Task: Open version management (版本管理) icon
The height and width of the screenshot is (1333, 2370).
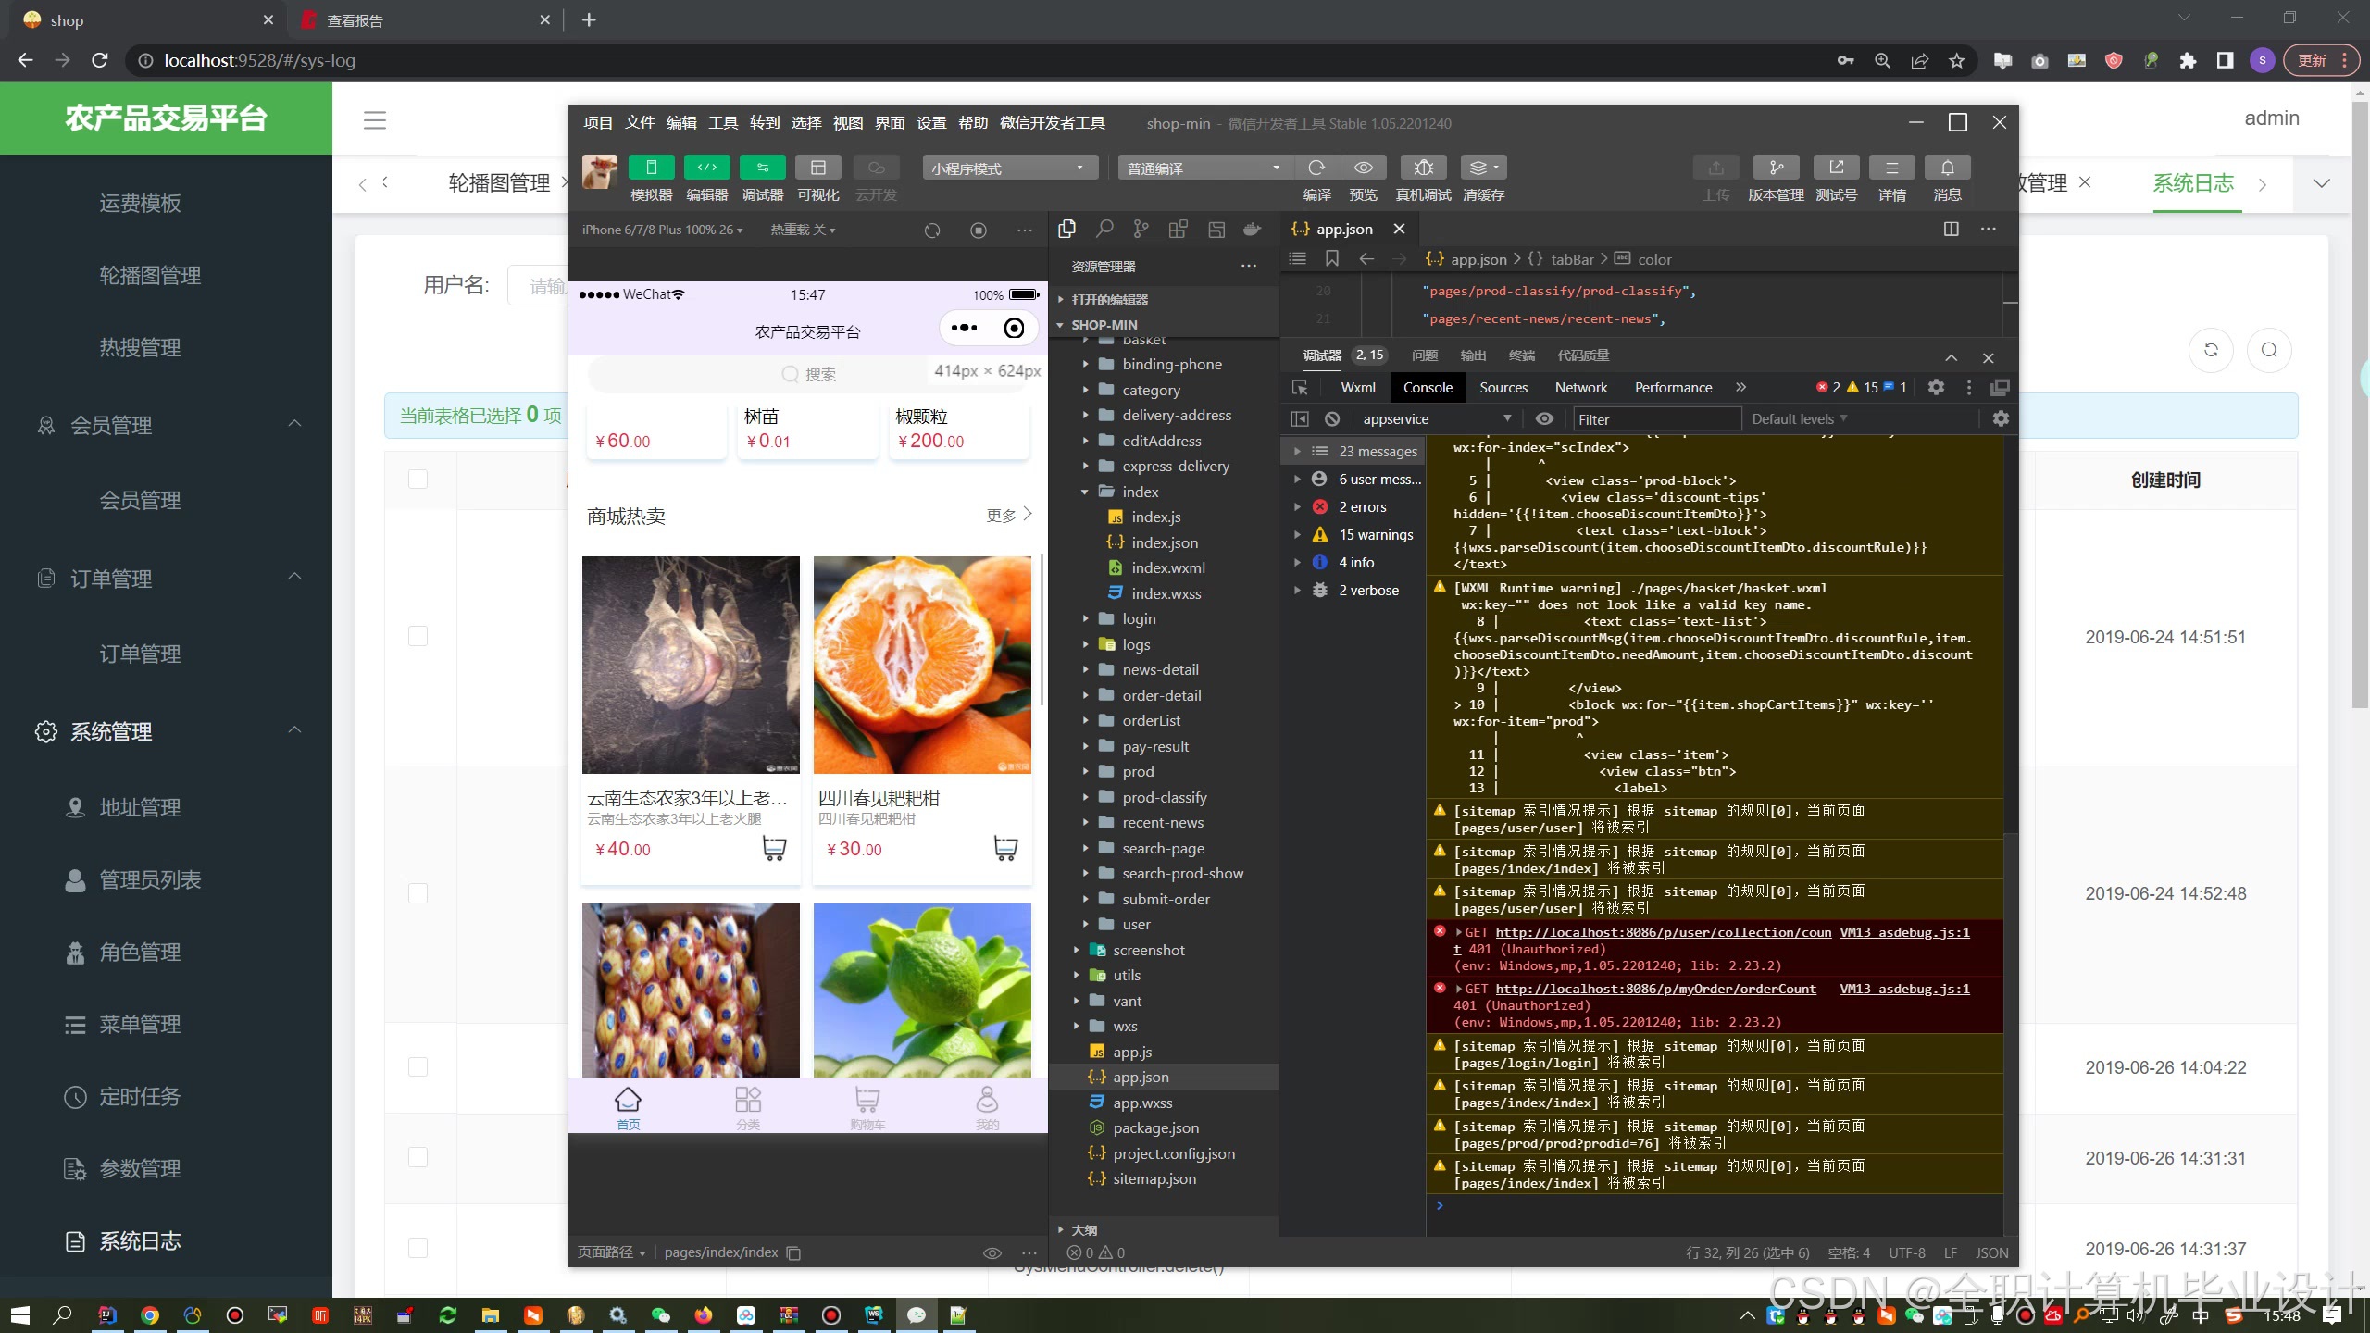Action: (x=1776, y=168)
